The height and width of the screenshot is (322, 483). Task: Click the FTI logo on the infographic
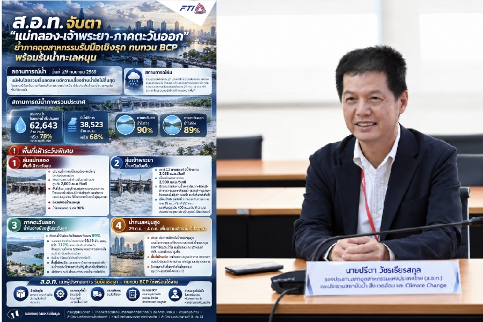193,9
